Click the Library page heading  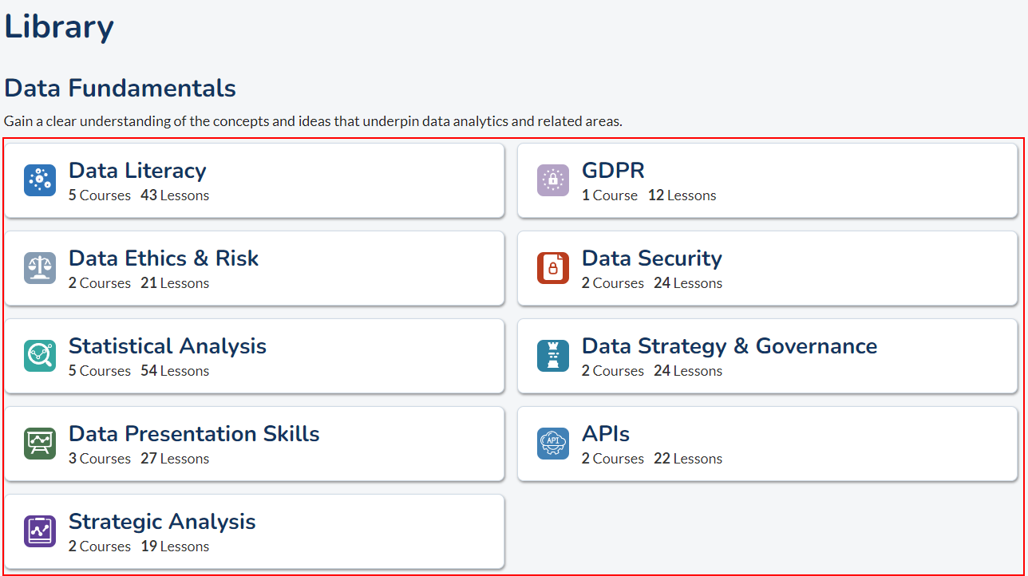click(x=59, y=26)
